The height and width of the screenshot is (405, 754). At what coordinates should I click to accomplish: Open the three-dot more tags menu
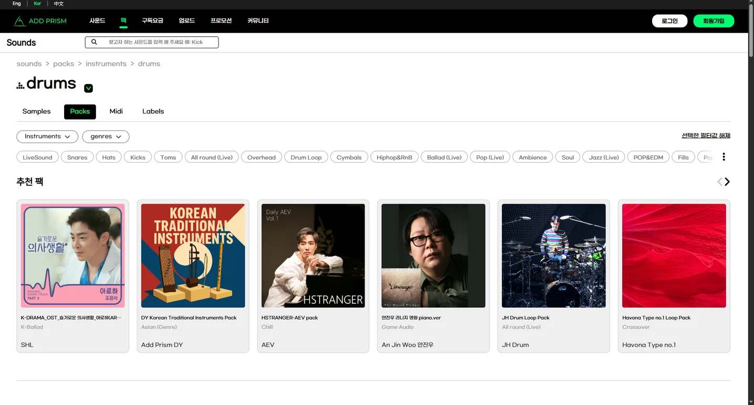click(724, 157)
